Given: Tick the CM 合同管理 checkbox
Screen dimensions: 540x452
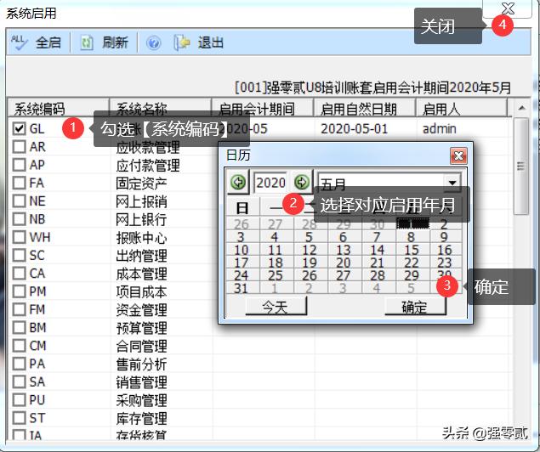Looking at the screenshot, I should (20, 345).
